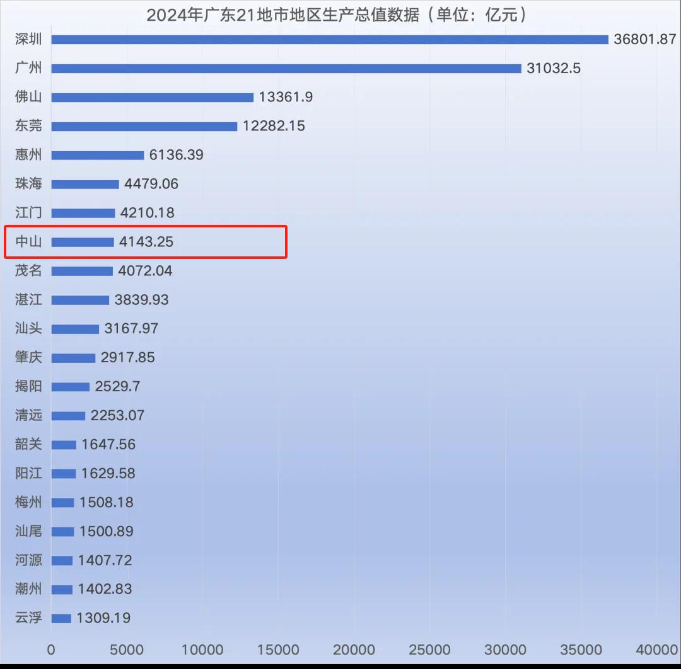Click the 东莞 bar in chart
The image size is (681, 669).
(x=144, y=126)
